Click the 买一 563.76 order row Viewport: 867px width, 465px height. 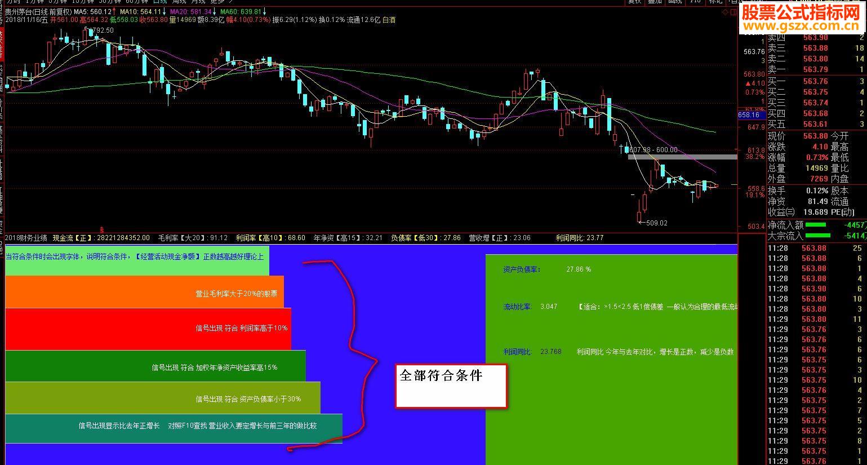click(x=816, y=81)
